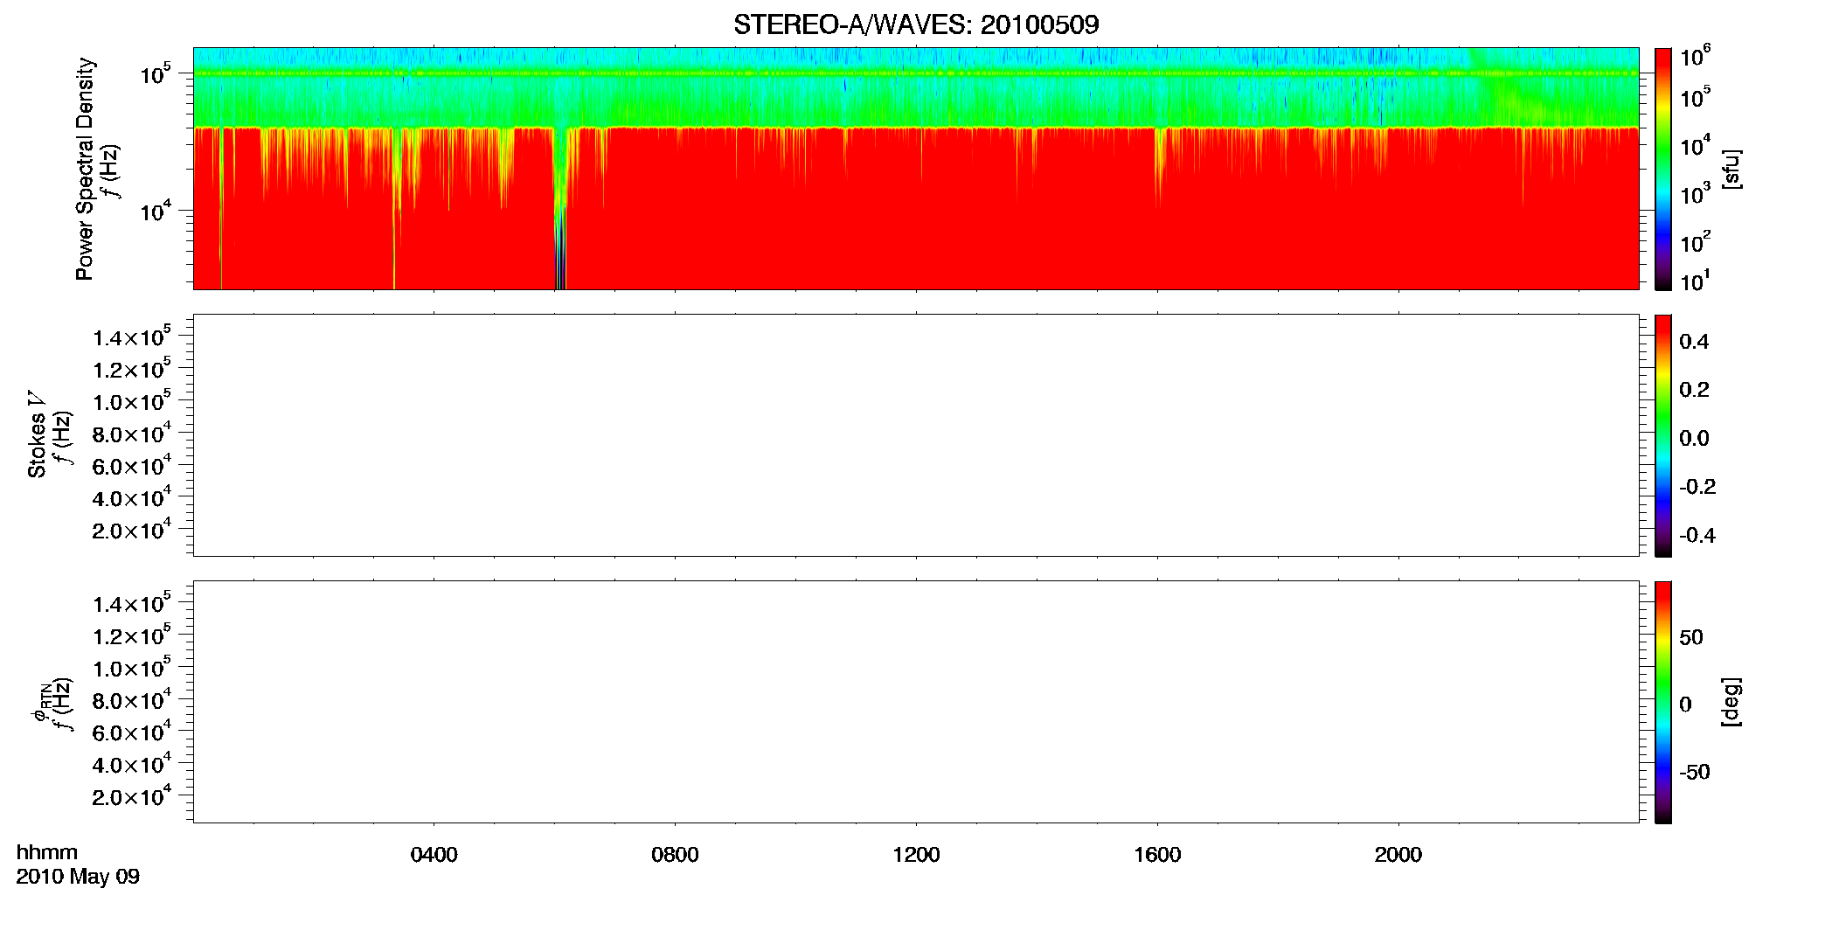The width and height of the screenshot is (1832, 944).
Task: Click the empty phi RTN plot panel
Action: point(916,702)
